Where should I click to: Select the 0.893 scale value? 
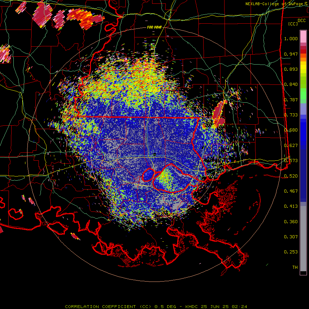point(291,69)
